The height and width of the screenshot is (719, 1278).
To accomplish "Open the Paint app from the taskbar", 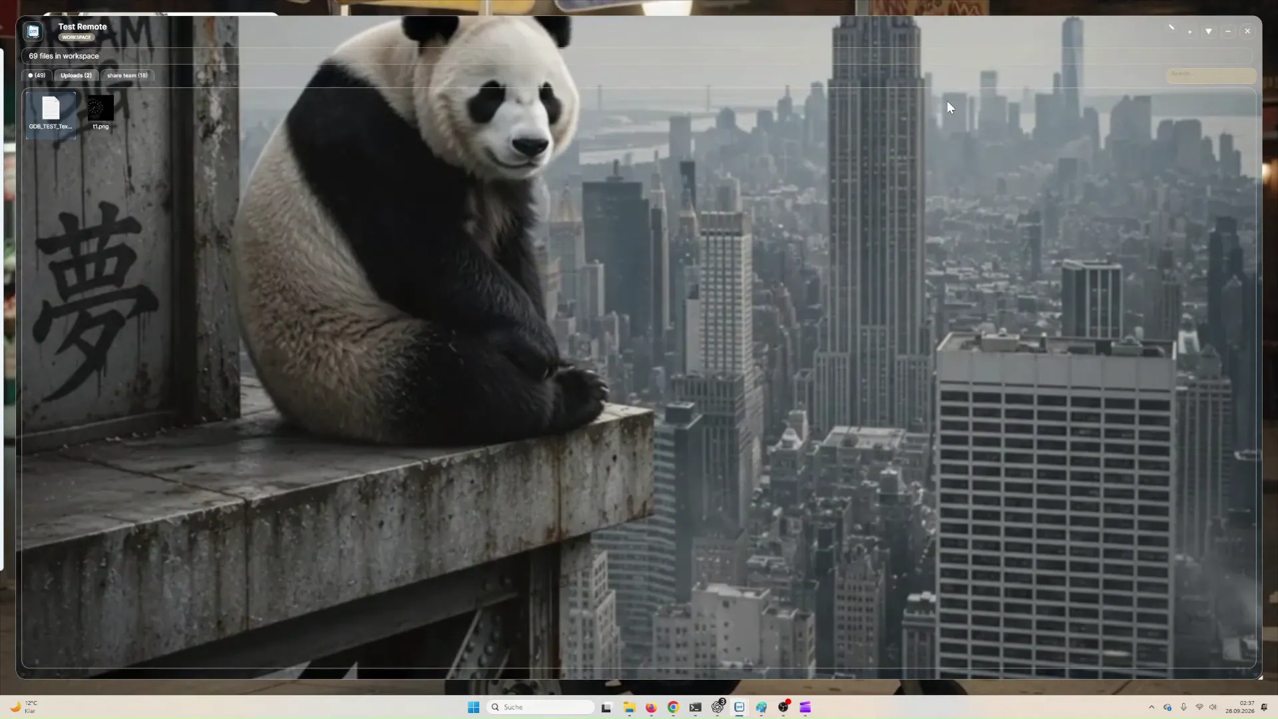I will tap(761, 708).
